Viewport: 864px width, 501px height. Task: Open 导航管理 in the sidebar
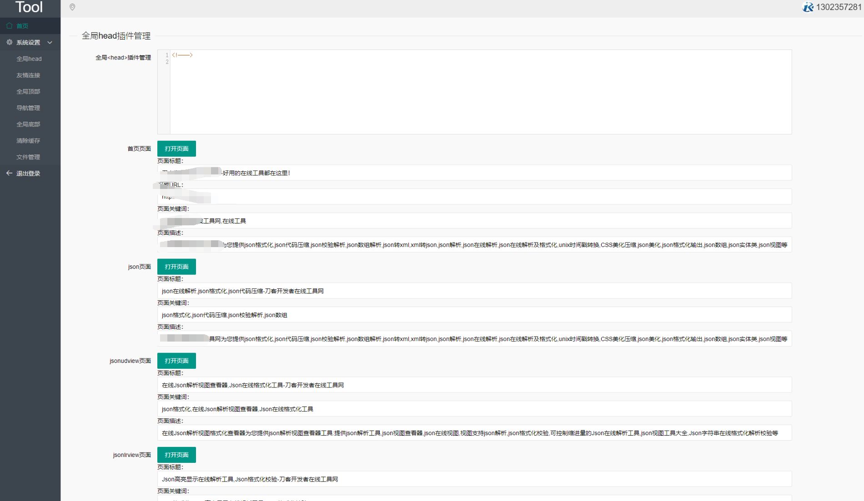coord(28,108)
